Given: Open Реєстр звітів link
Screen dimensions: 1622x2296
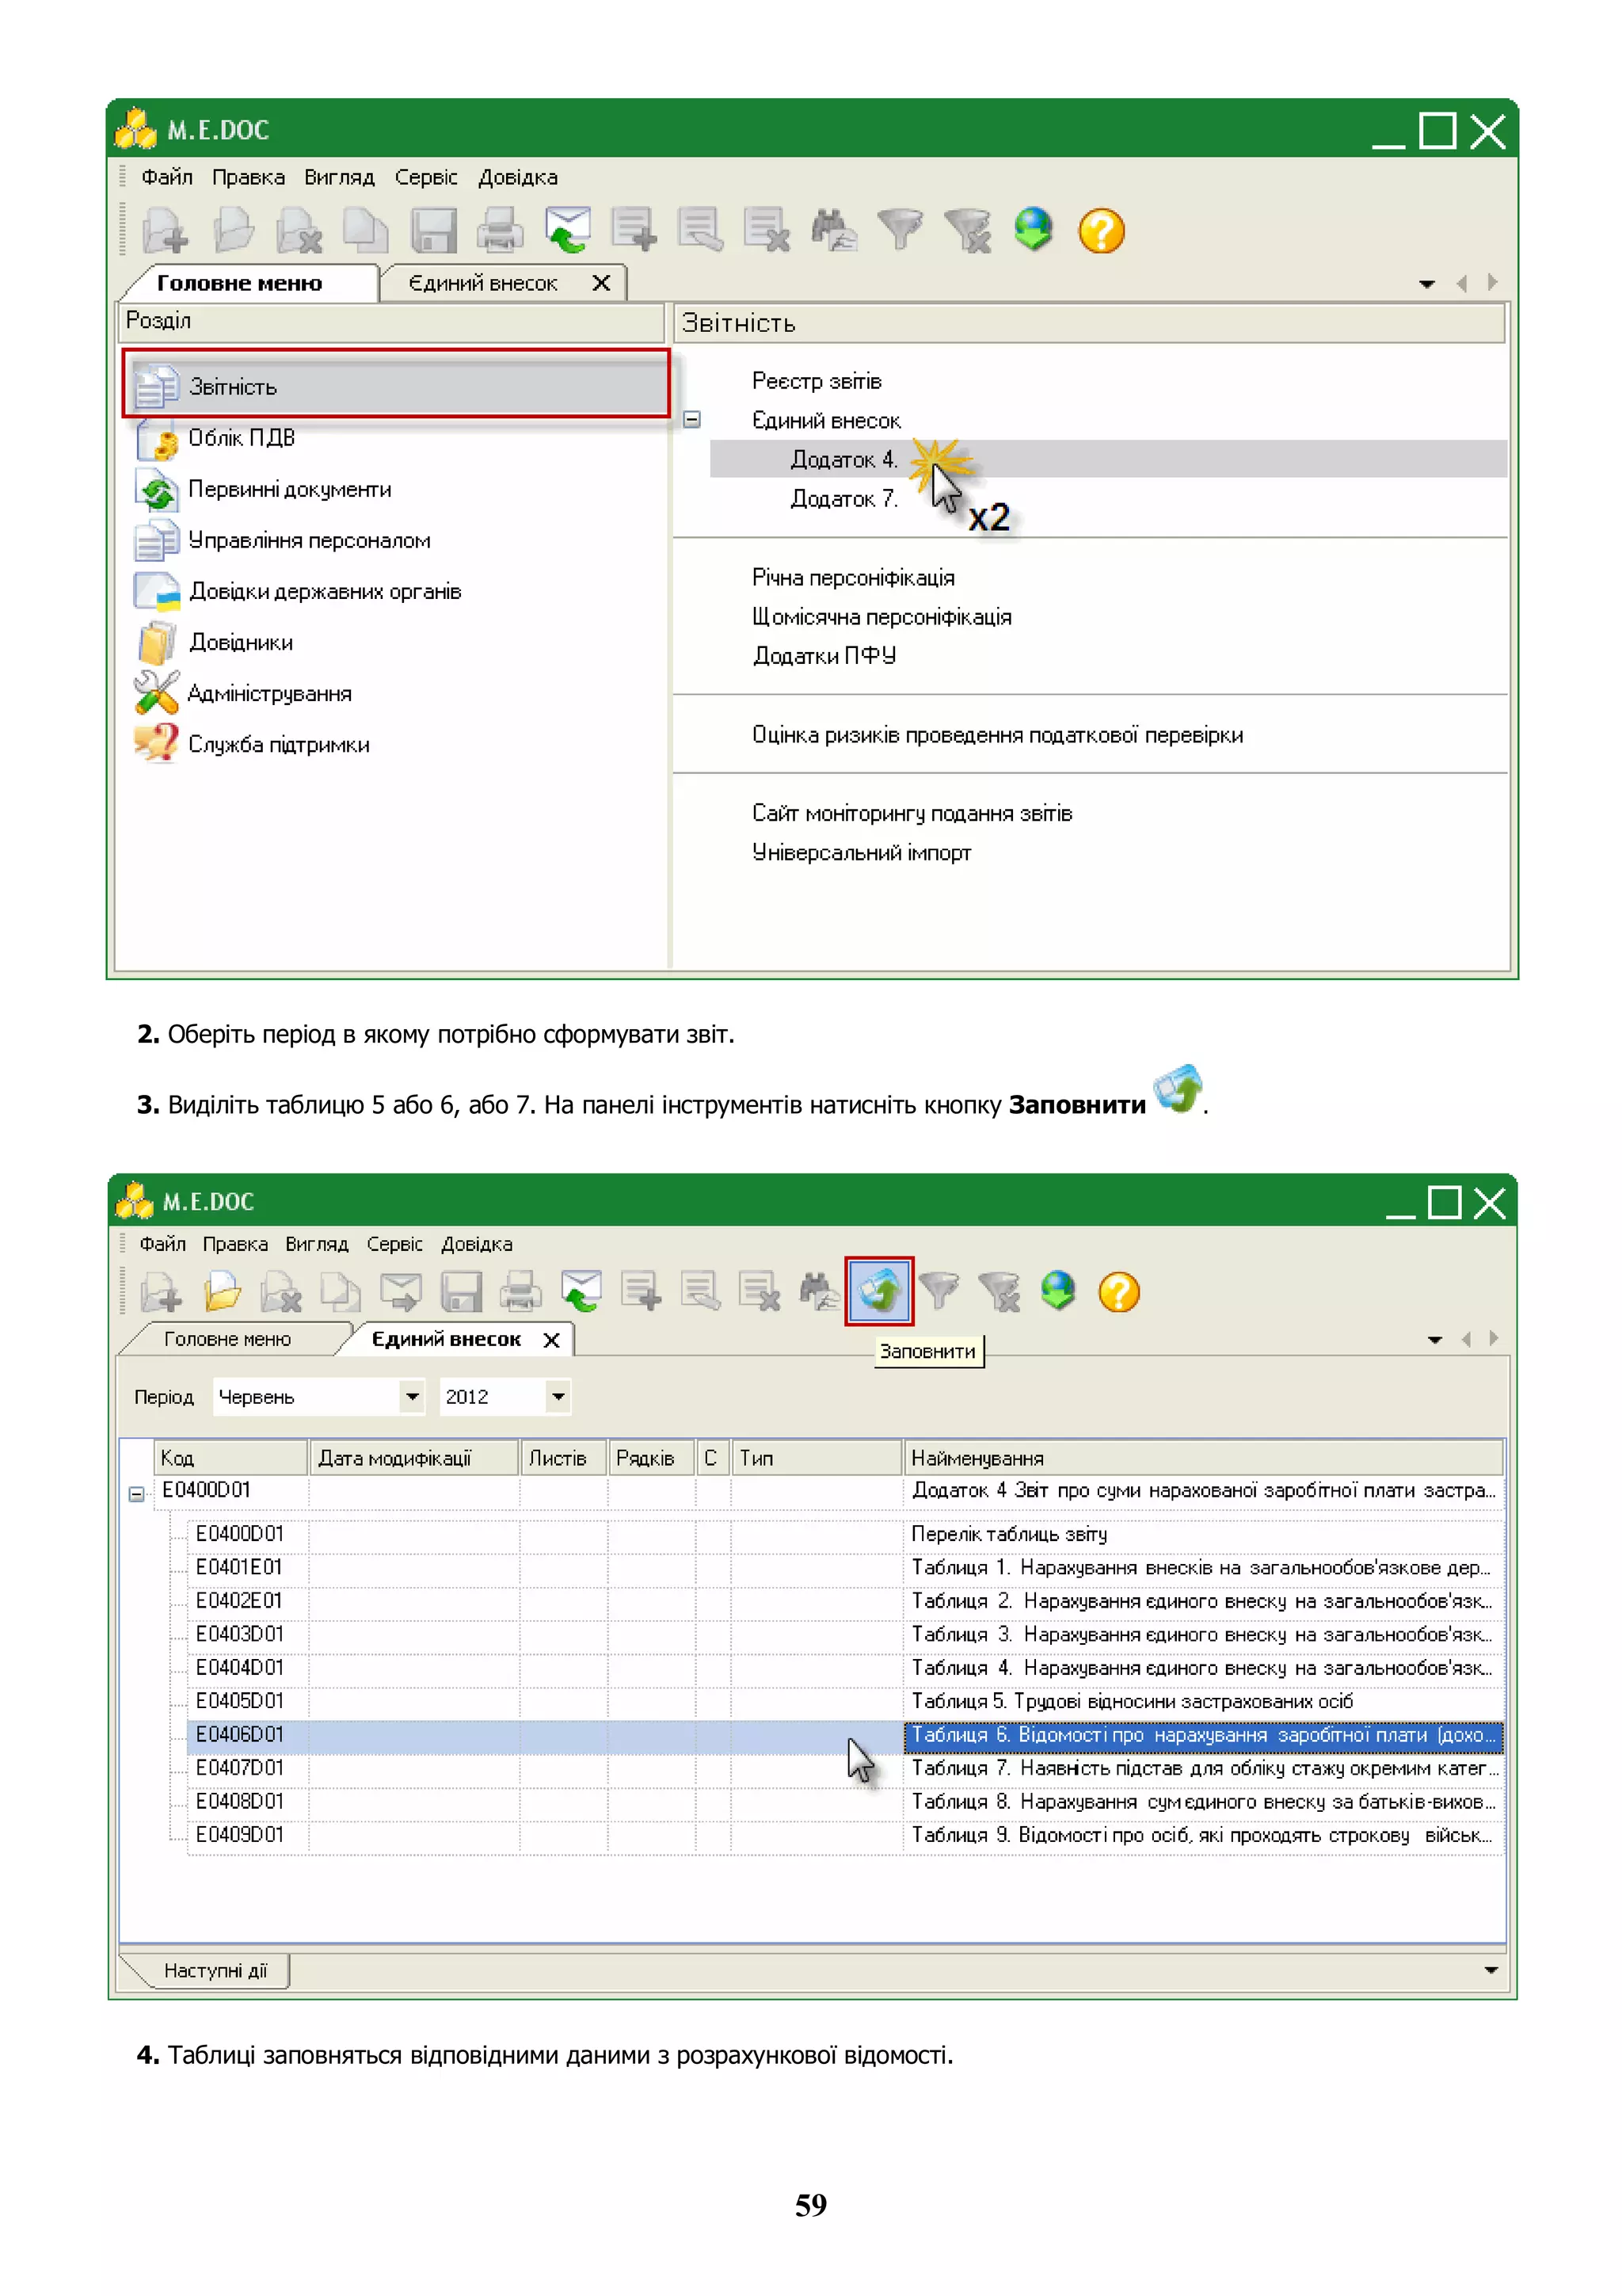Looking at the screenshot, I should 816,381.
